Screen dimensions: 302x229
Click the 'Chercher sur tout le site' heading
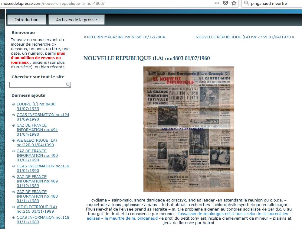(x=38, y=77)
